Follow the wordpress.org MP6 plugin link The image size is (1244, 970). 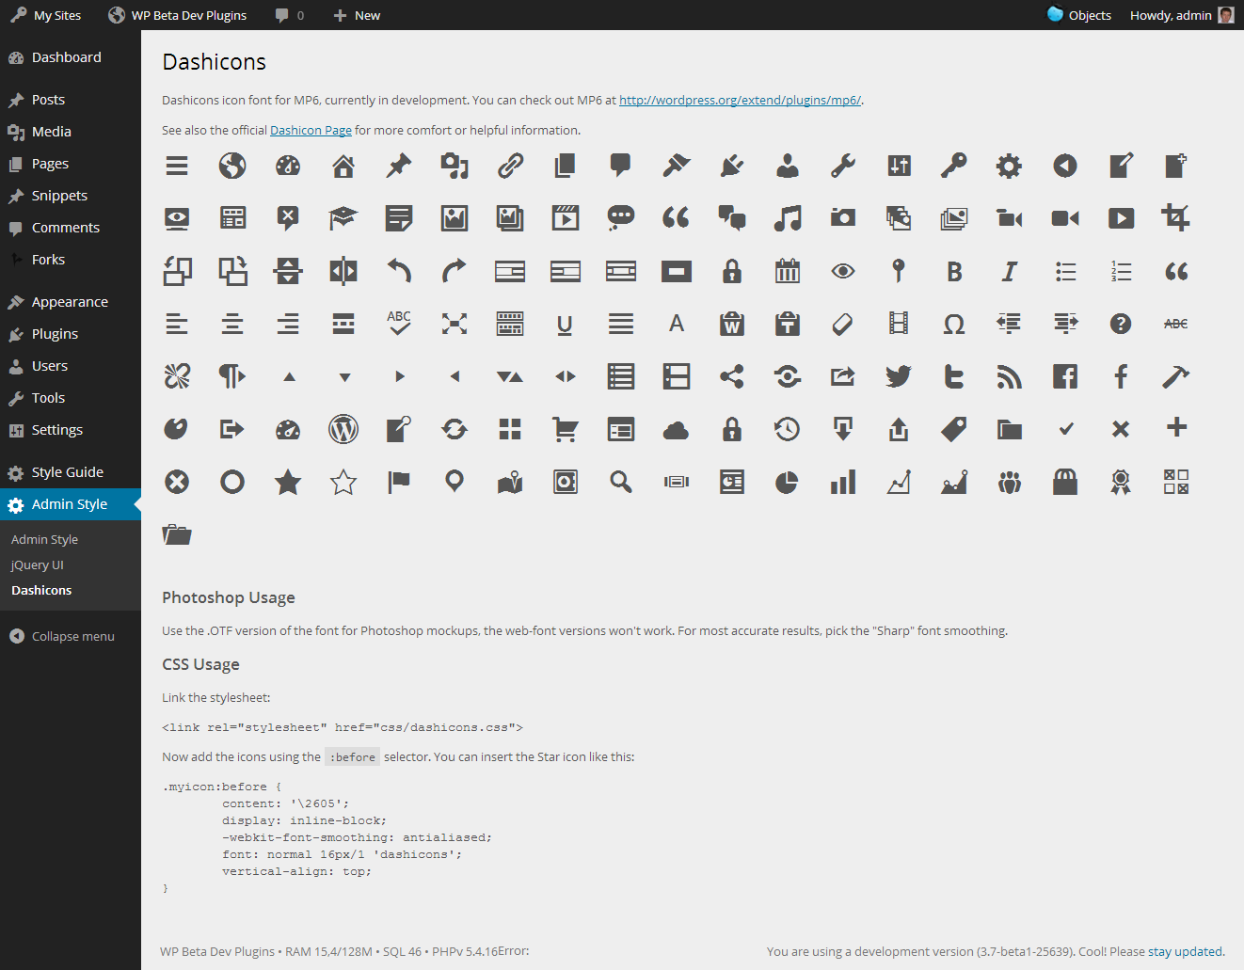(x=740, y=100)
